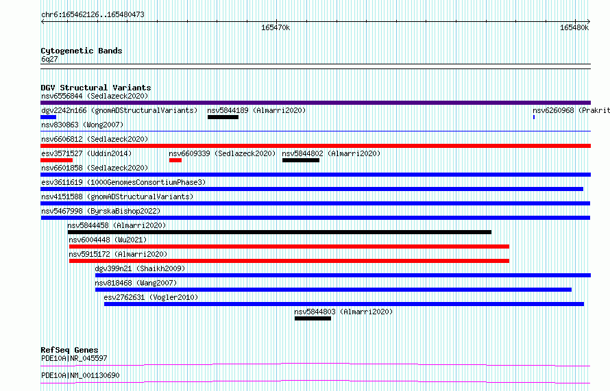Open esv3611619 (1000GenomesConsortiumPhase3) label
The image size is (610, 391).
click(123, 182)
